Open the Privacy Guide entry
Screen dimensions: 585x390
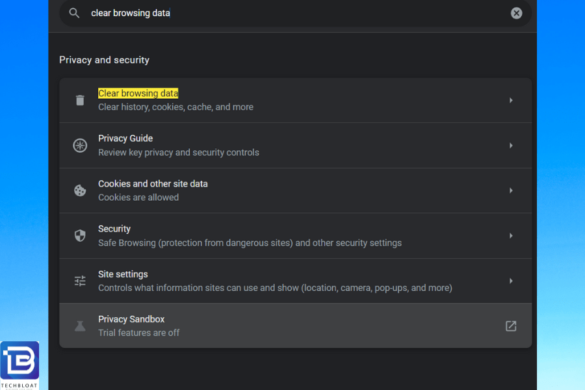125,138
